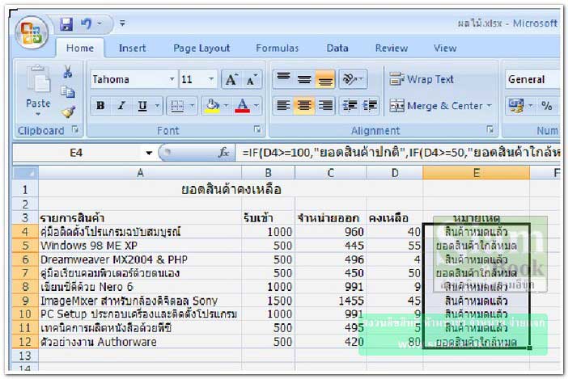This screenshot has width=568, height=379.
Task: Open the Review tab
Action: click(392, 48)
